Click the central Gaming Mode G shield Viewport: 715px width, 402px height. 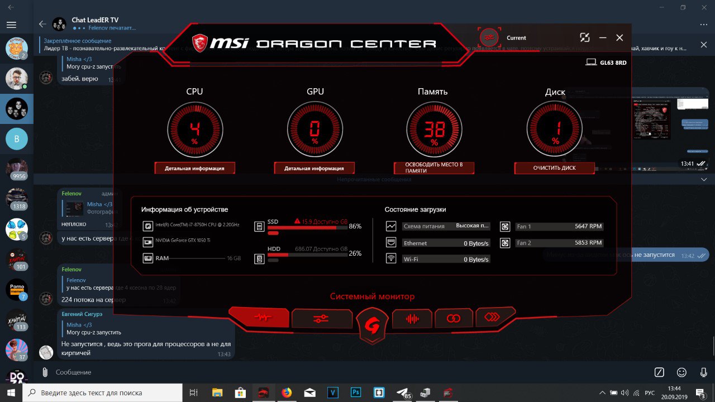371,325
